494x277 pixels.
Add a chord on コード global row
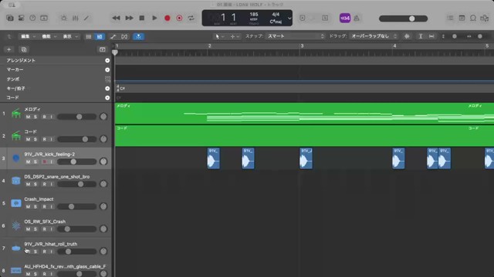point(107,98)
